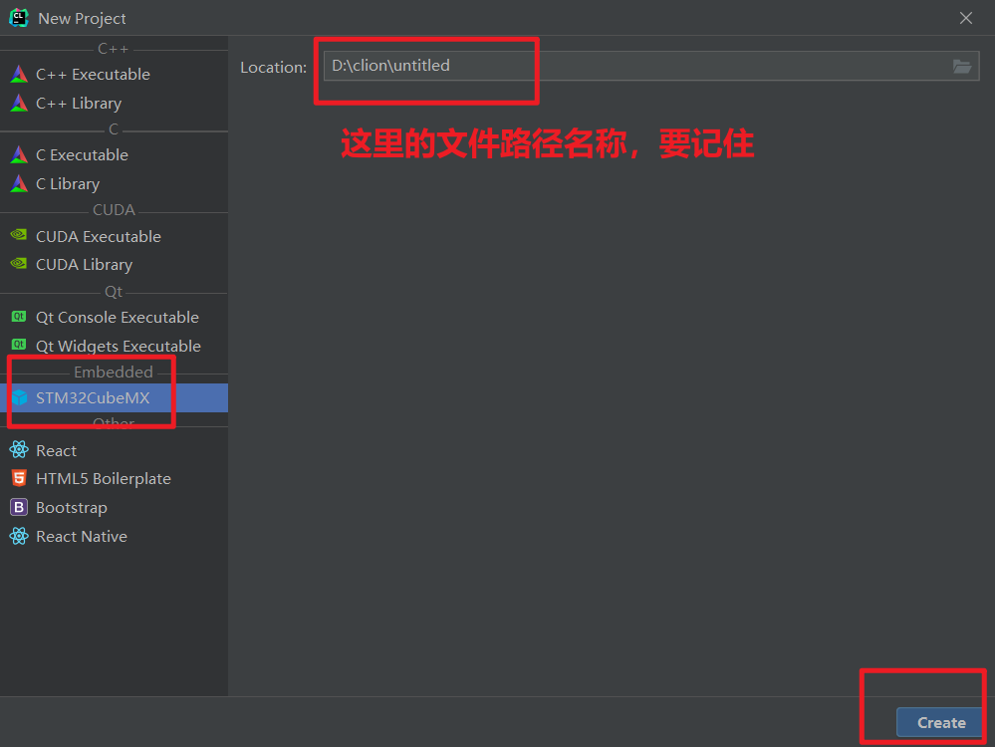Click the C++ Library triangle icon
Image resolution: width=995 pixels, height=747 pixels.
pyautogui.click(x=20, y=103)
